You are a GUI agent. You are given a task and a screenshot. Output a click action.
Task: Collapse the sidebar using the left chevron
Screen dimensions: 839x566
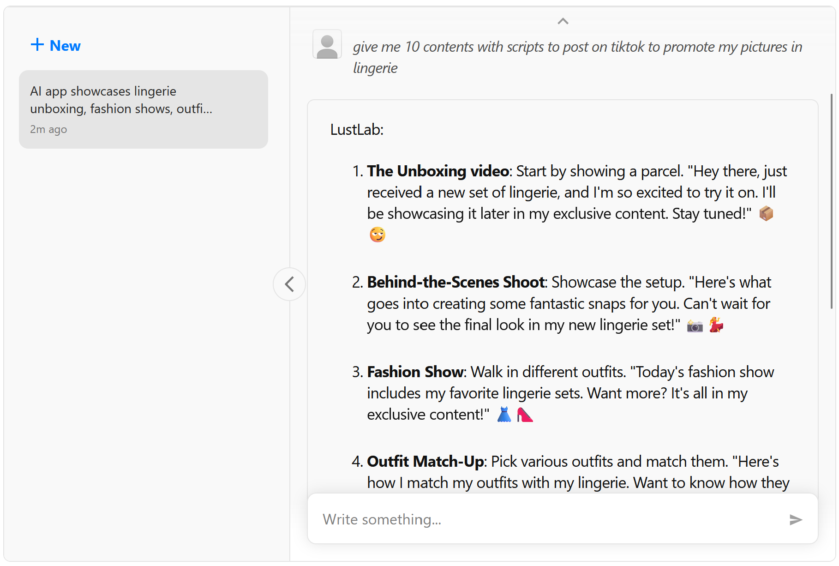pos(289,284)
